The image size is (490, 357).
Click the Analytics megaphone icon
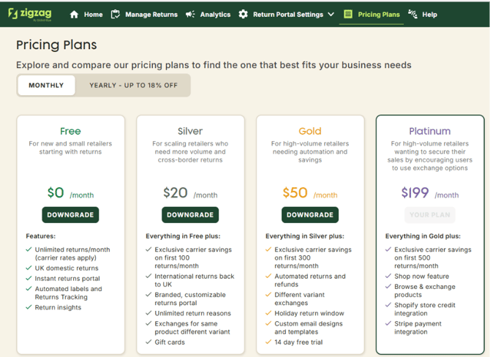point(190,15)
